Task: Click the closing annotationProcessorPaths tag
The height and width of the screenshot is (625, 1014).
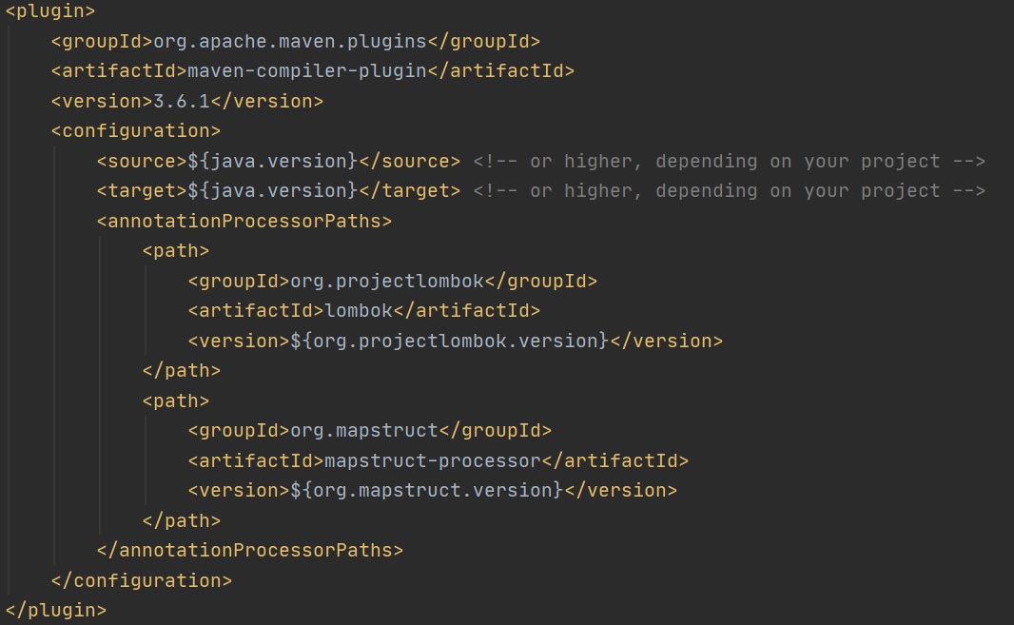Action: (250, 550)
